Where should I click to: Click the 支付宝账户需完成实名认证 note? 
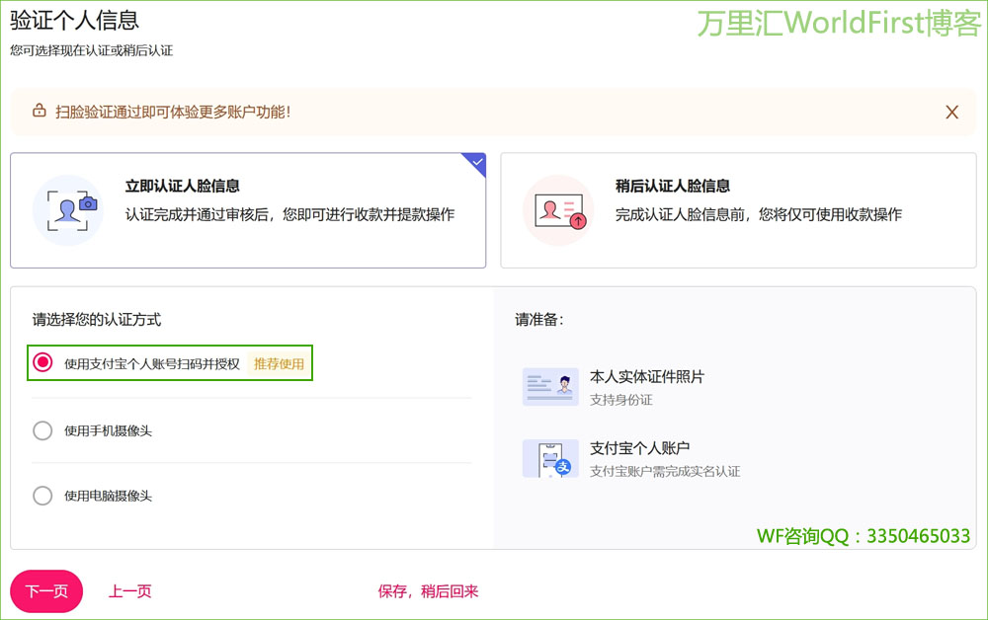(x=665, y=472)
